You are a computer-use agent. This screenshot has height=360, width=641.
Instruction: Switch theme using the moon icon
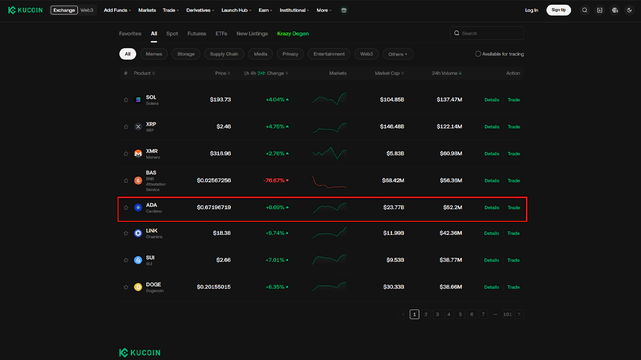629,10
